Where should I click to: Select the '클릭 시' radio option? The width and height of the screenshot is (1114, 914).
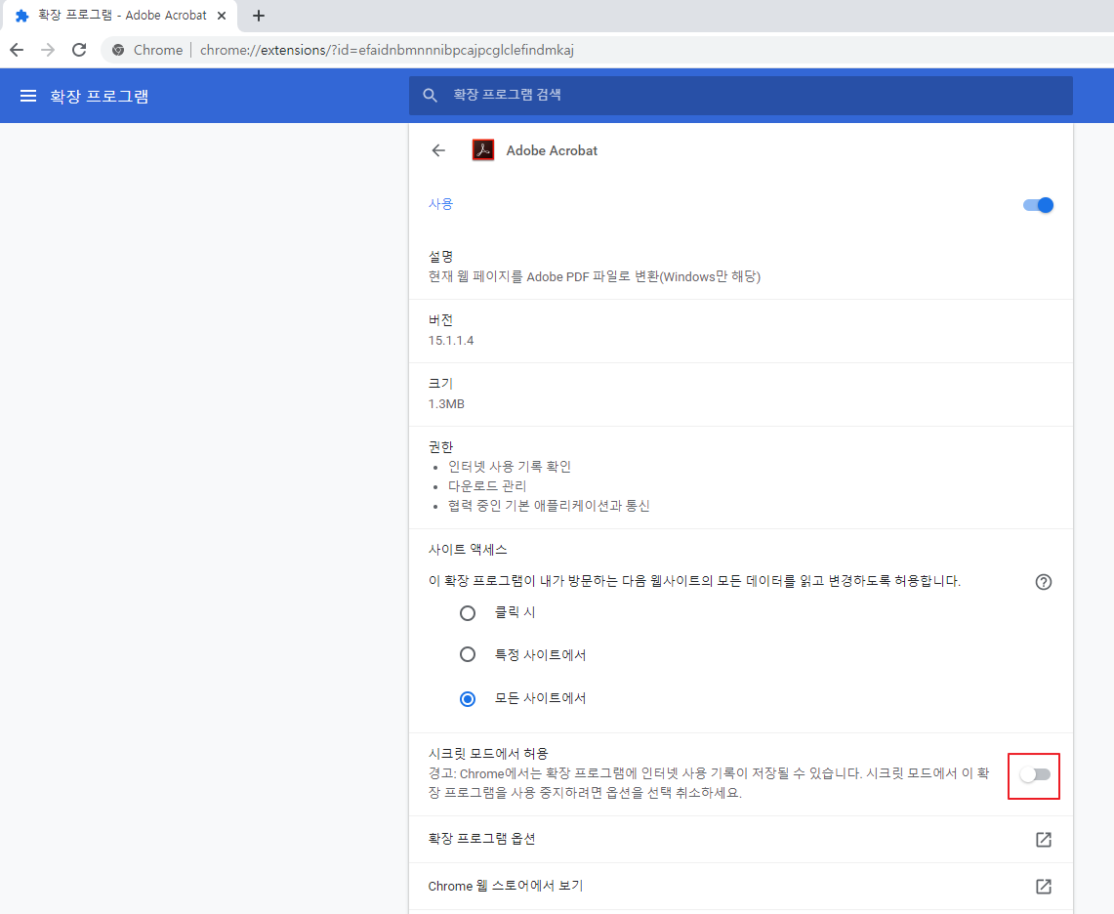click(468, 612)
